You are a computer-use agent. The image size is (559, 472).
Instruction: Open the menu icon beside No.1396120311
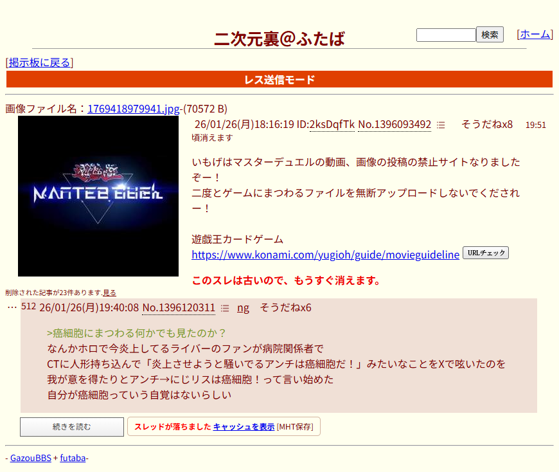click(224, 308)
